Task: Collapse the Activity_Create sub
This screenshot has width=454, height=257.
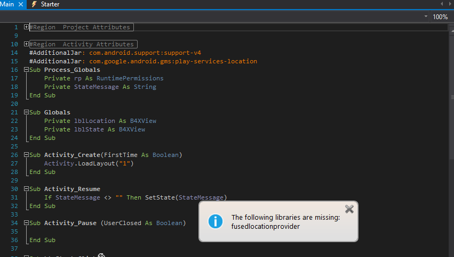Action: click(27, 155)
